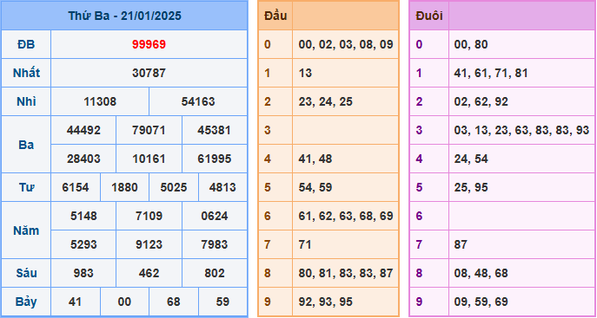
Task: Select the special prize number 99969
Action: 149,44
